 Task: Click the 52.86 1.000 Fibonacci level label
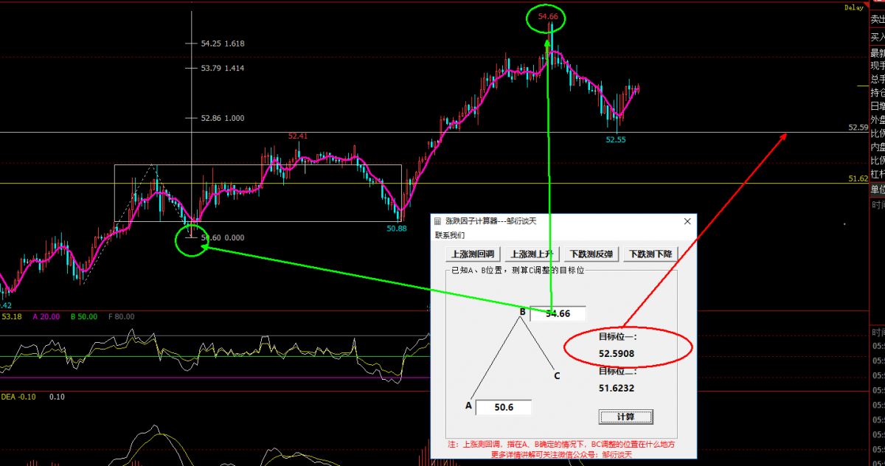[x=223, y=118]
